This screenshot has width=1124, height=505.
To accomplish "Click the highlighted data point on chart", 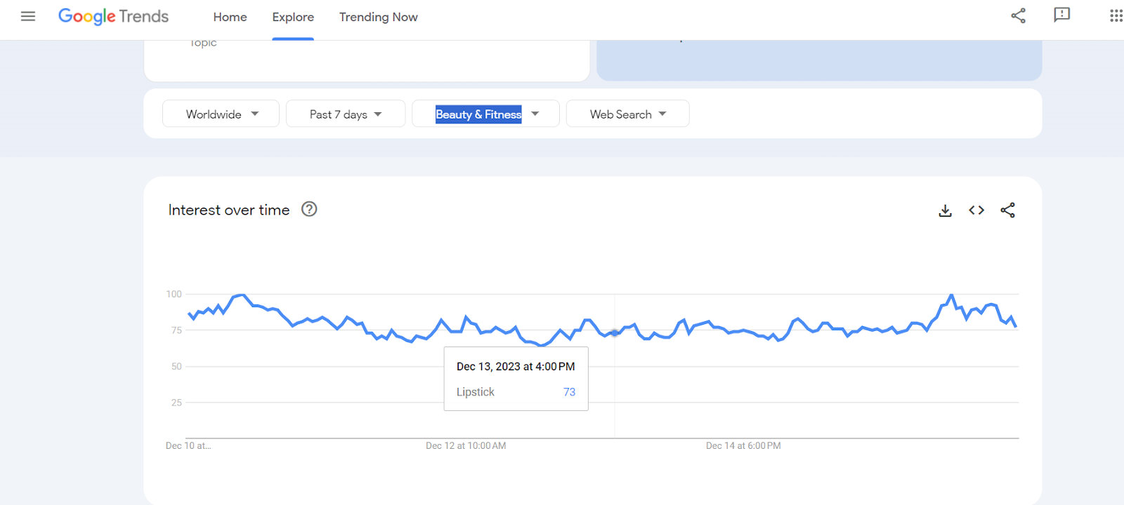I will point(615,332).
